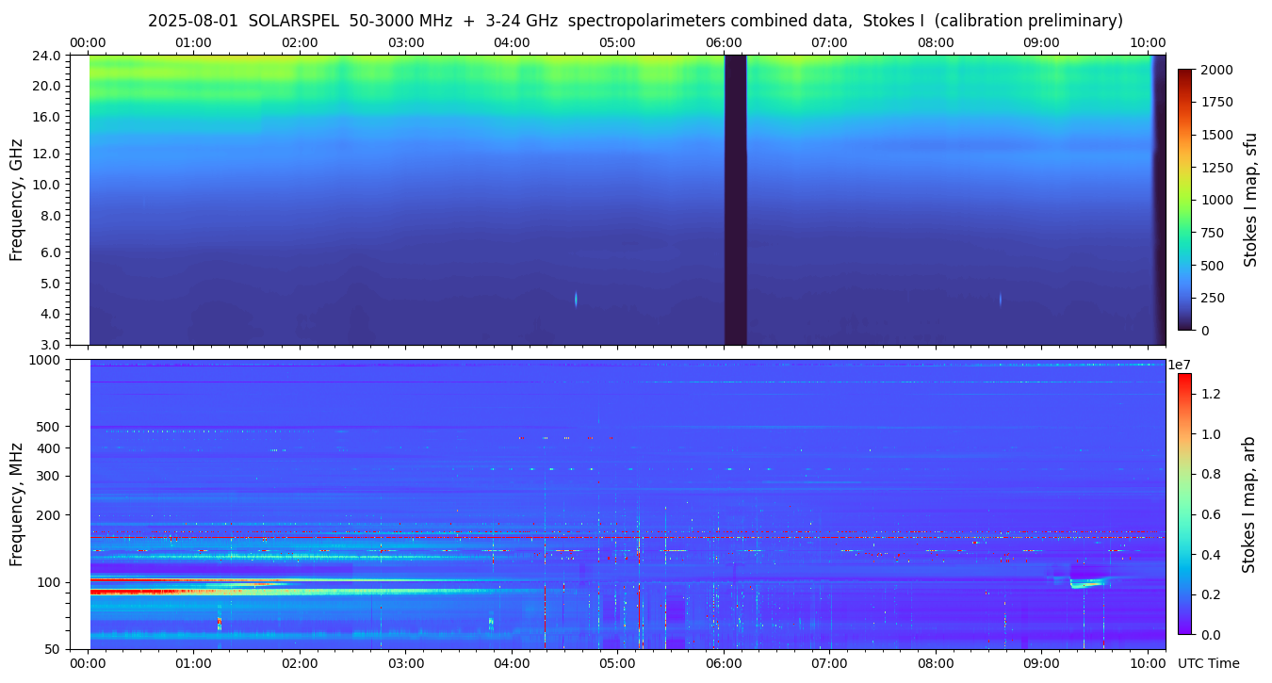Click the 03:00 tick label on top time axis
This screenshot has height=683, width=1272.
click(405, 42)
